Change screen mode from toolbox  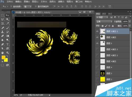(7, 65)
